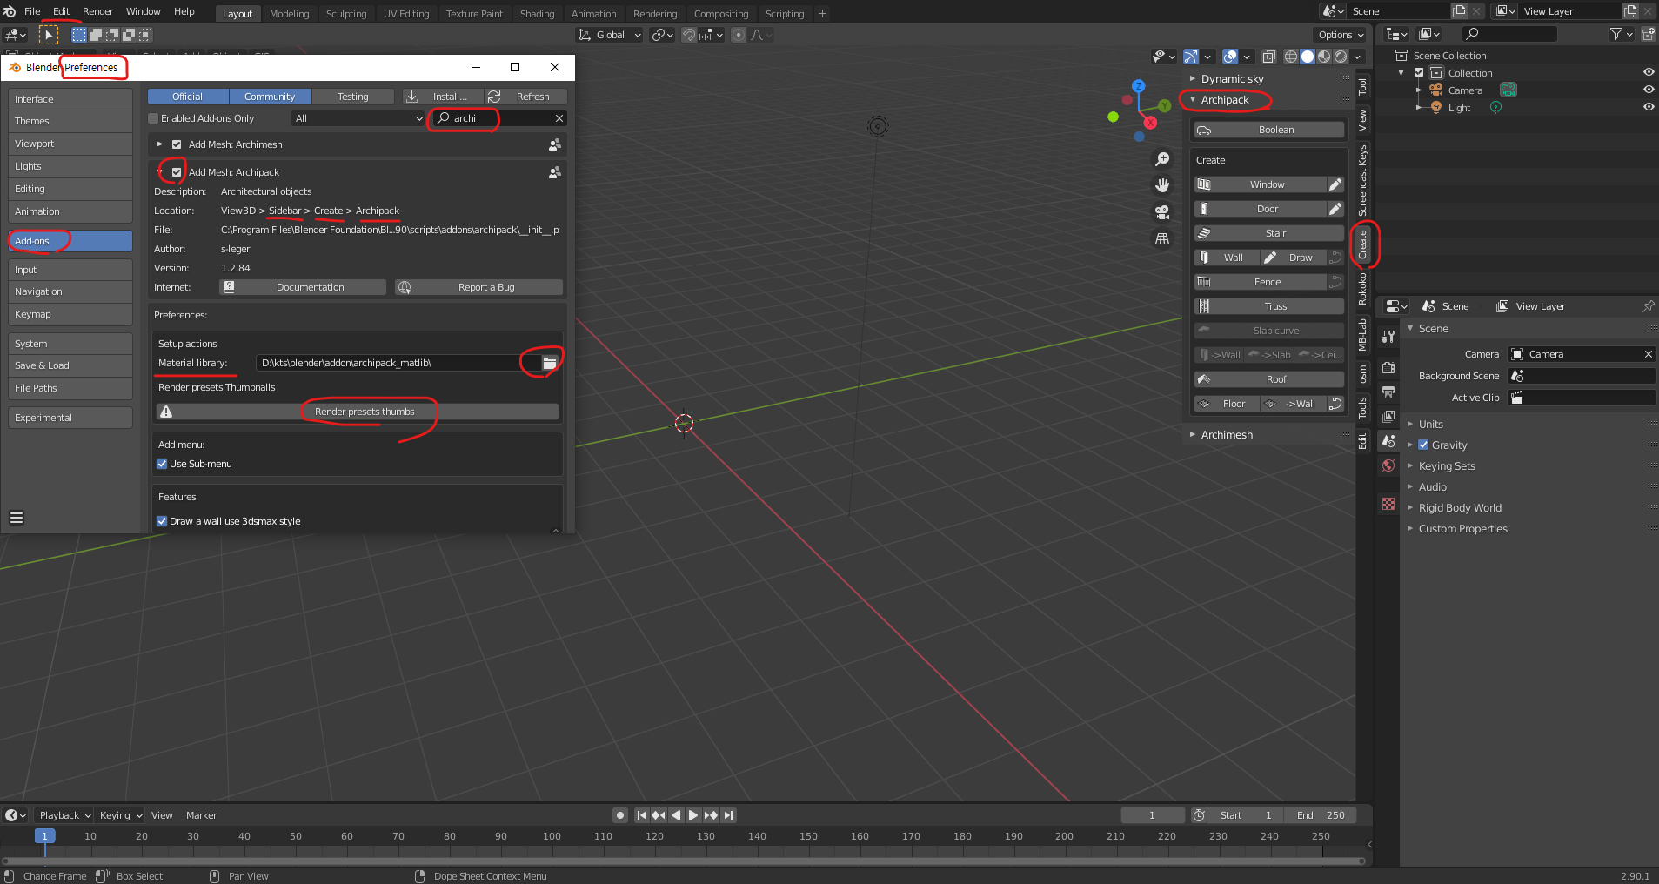This screenshot has width=1659, height=884.
Task: Select Community add-ons filter
Action: (x=270, y=97)
